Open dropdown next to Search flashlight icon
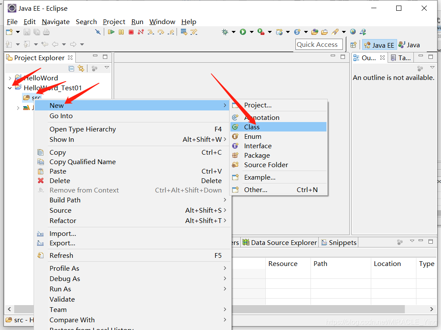 point(344,32)
